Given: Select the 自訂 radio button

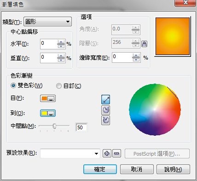Looking at the screenshot, I should 59,86.
